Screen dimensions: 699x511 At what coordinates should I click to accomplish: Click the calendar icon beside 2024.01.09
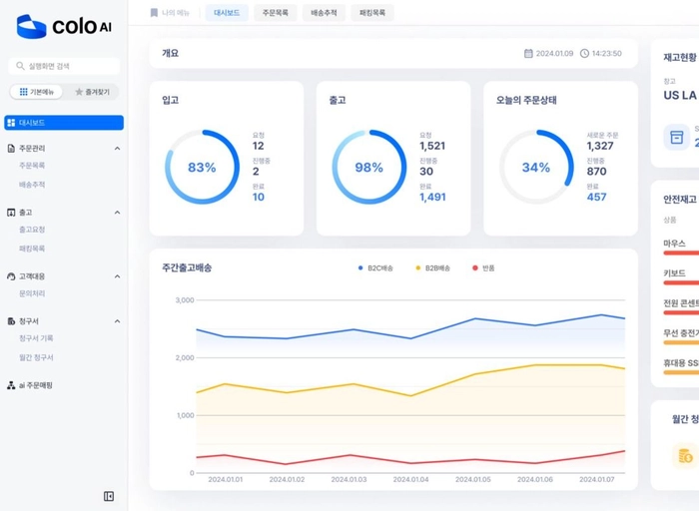(529, 54)
